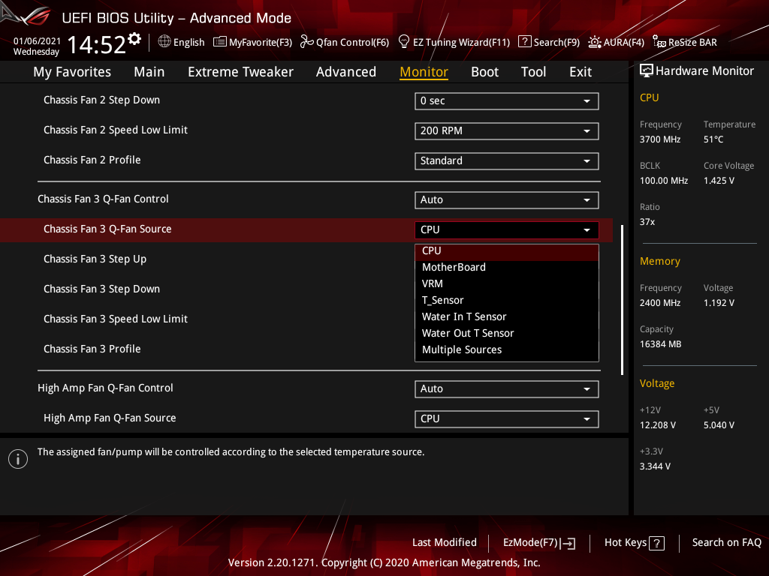Expand Chassis Fan 2 Step Down dropdown
Image resolution: width=769 pixels, height=576 pixels.
pyautogui.click(x=507, y=101)
